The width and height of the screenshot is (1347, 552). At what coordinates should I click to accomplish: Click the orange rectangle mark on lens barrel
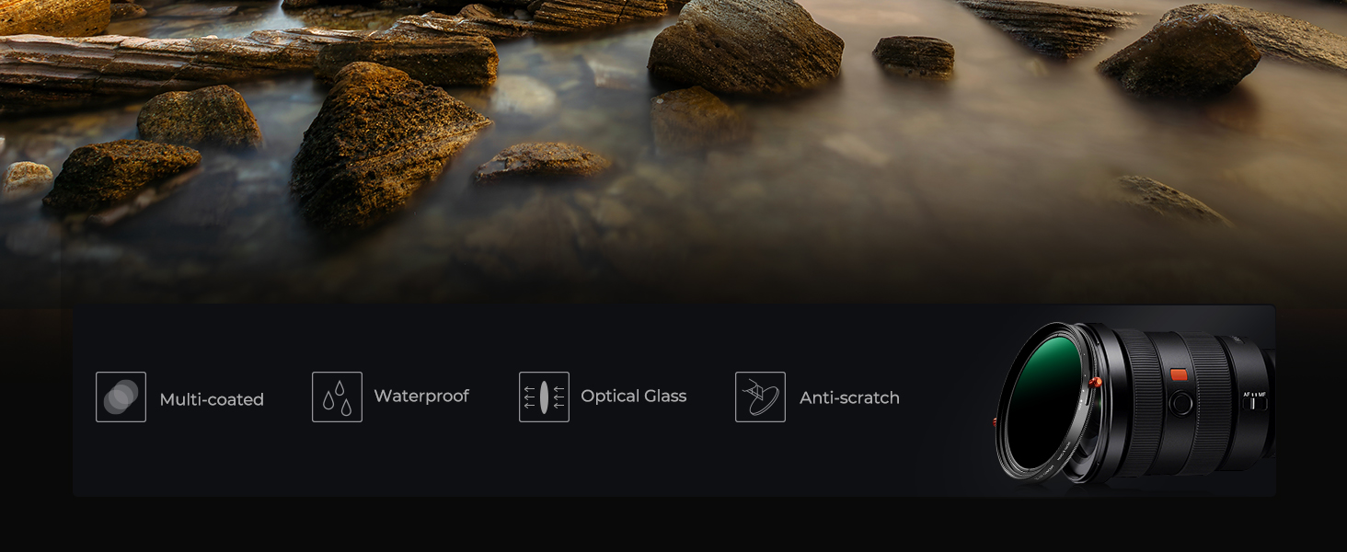click(x=1179, y=374)
